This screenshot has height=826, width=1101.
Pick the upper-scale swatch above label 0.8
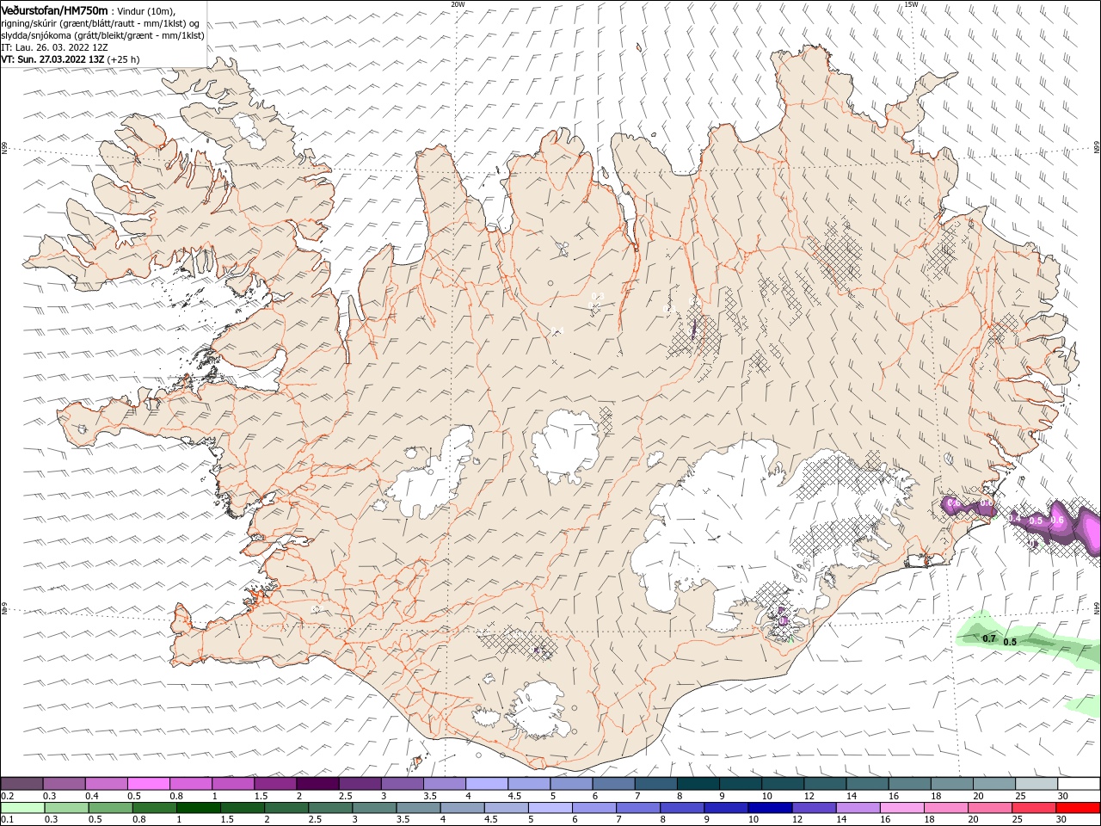(x=190, y=784)
